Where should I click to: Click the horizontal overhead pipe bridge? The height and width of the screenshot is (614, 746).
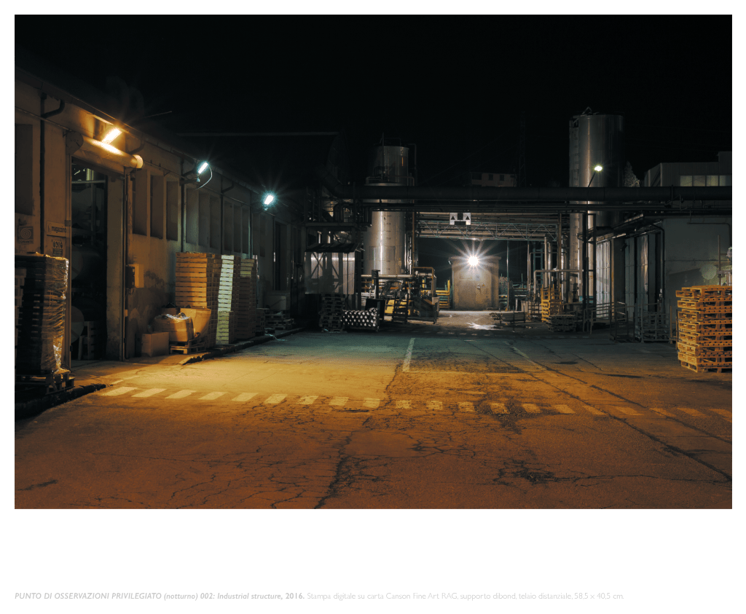539,195
